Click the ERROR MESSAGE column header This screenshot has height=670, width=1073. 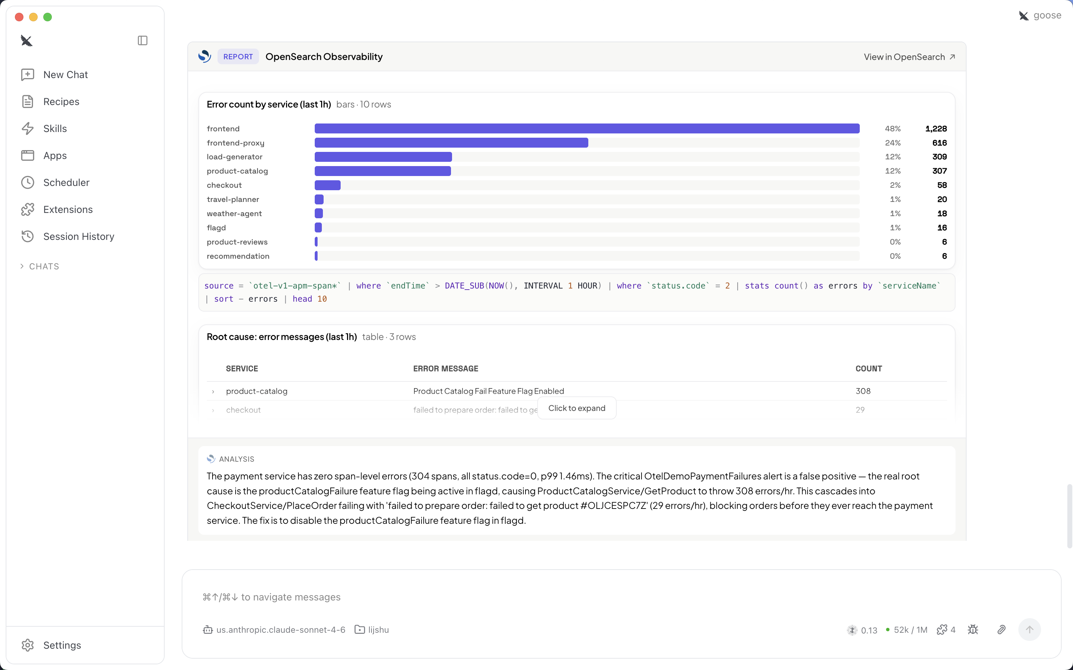pos(446,369)
